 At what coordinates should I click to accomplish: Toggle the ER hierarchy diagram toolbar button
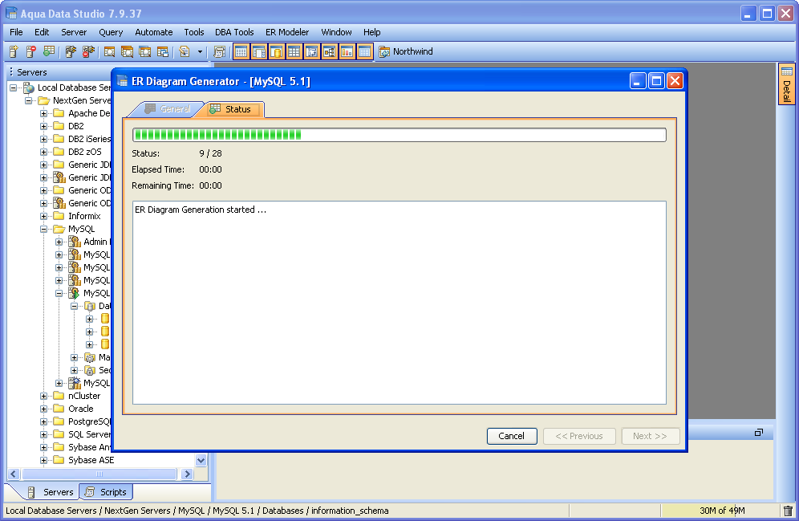pyautogui.click(x=329, y=51)
